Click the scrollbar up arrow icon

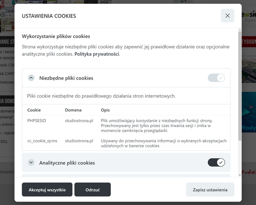(x=240, y=30)
